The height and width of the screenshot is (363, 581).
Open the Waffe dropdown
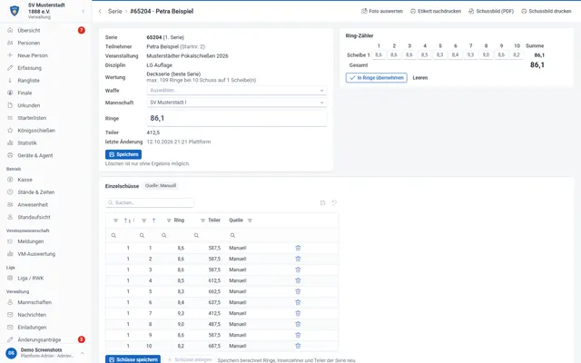click(237, 90)
